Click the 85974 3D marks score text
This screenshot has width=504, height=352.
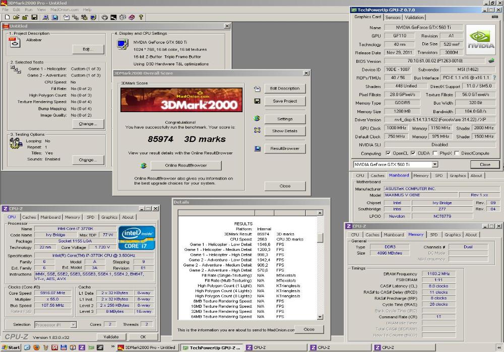[187, 139]
